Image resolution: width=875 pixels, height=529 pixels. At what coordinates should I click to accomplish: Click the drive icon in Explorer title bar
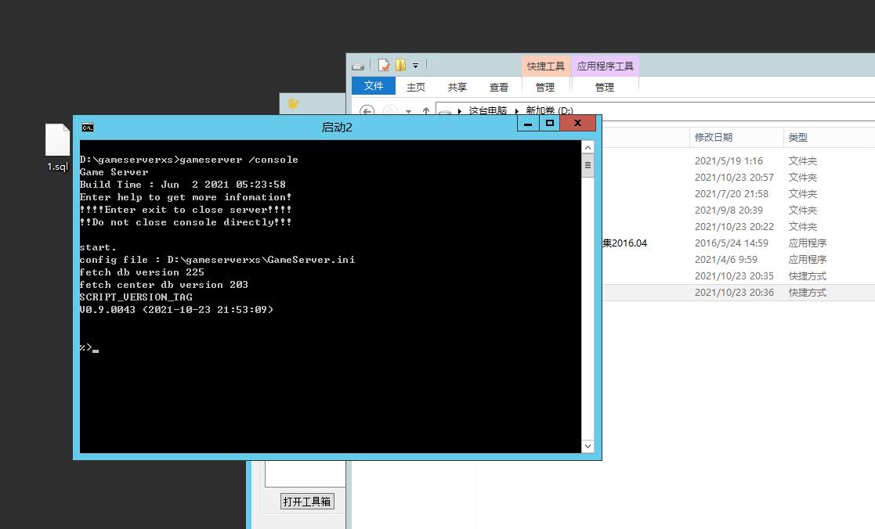359,67
